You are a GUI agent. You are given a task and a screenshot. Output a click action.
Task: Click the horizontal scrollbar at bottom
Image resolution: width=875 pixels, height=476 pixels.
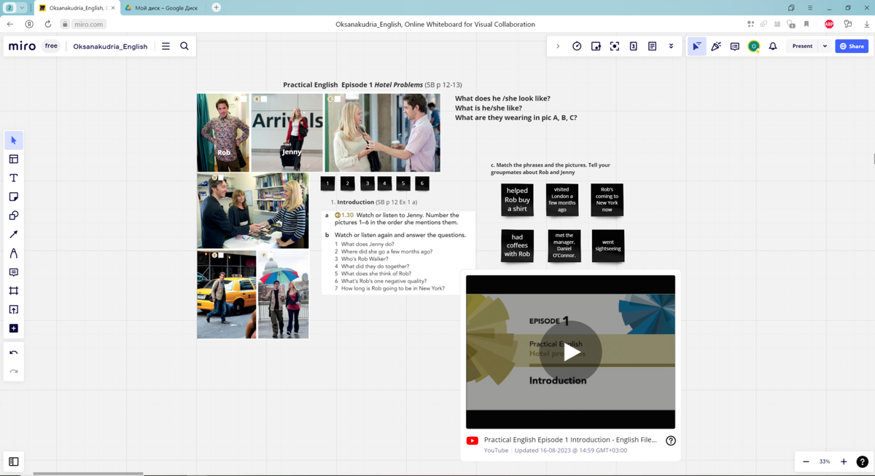(88, 473)
